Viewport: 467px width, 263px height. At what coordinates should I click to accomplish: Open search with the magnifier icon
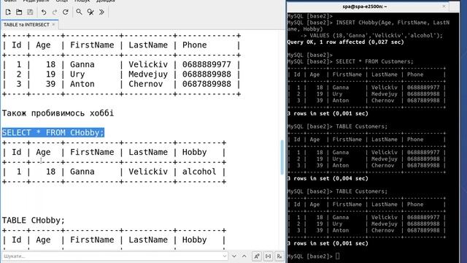pos(79,12)
